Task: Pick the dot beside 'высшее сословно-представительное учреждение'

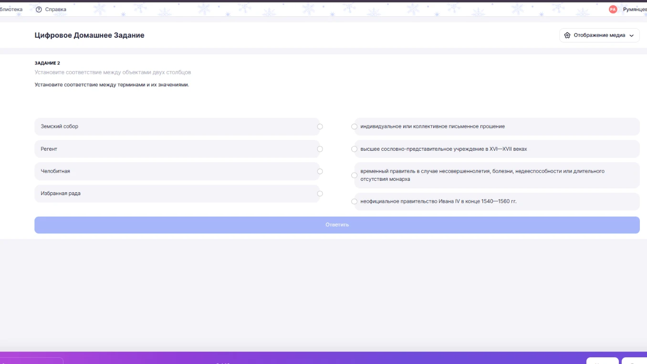Action: [354, 149]
